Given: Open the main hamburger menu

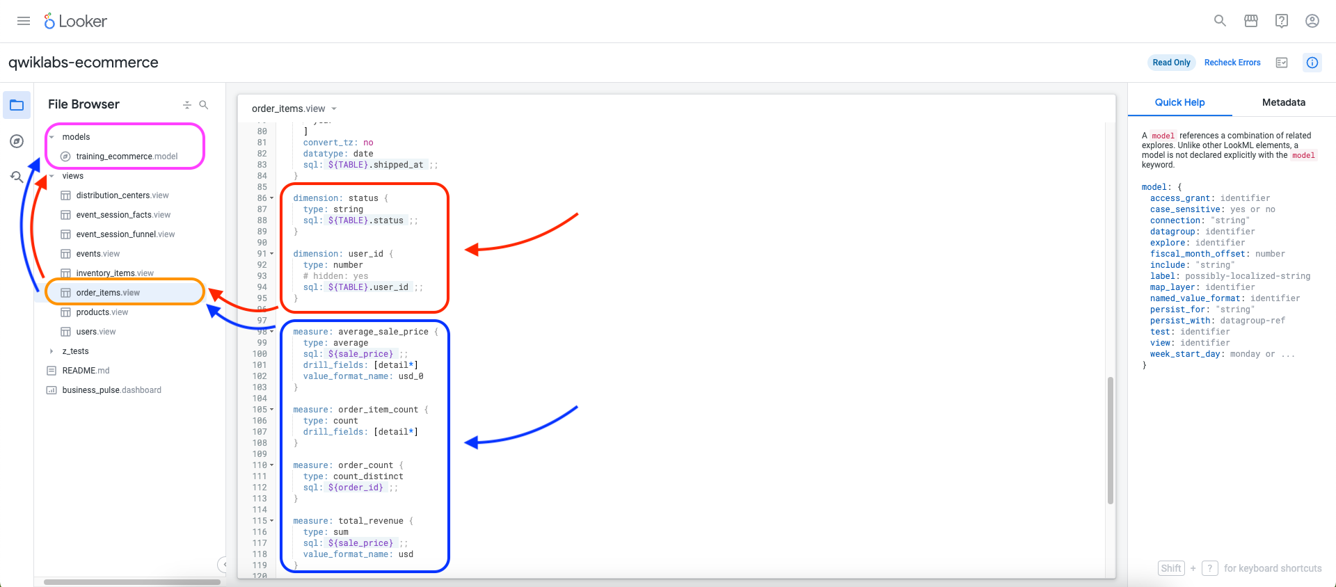Looking at the screenshot, I should pos(24,21).
